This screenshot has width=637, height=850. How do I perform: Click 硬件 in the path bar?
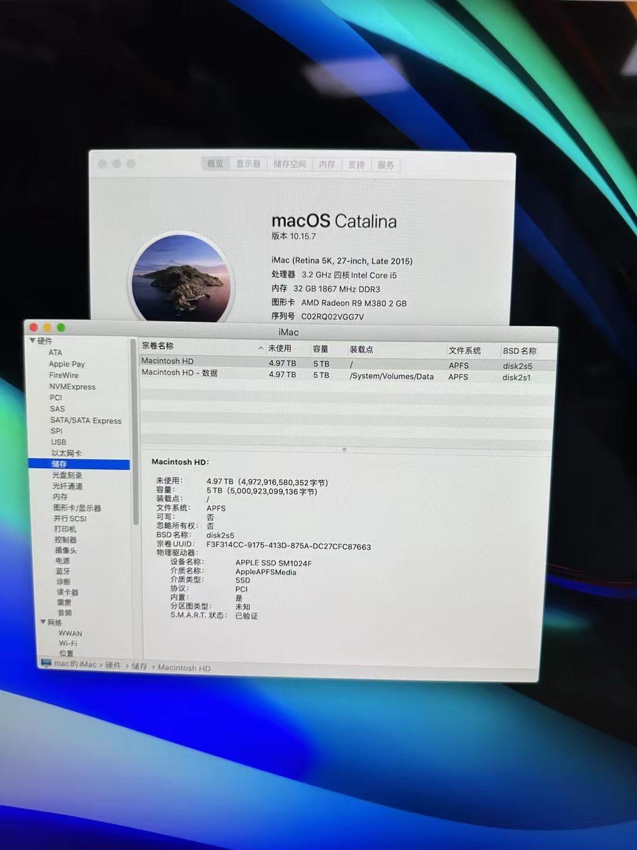(113, 665)
